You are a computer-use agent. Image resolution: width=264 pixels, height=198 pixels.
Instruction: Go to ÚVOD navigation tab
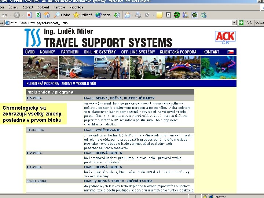(30, 52)
